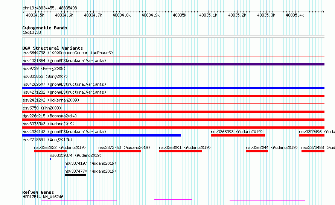Open the Cytogenetic Bands track title
The width and height of the screenshot is (335, 205).
[x=45, y=28]
